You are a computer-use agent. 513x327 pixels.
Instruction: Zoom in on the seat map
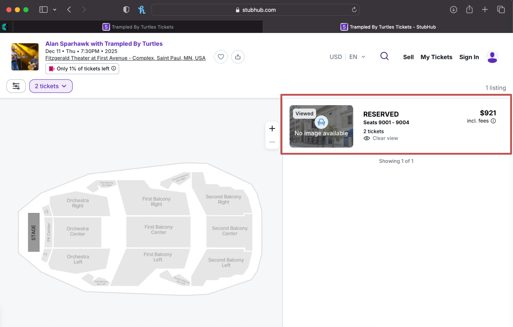[x=272, y=128]
